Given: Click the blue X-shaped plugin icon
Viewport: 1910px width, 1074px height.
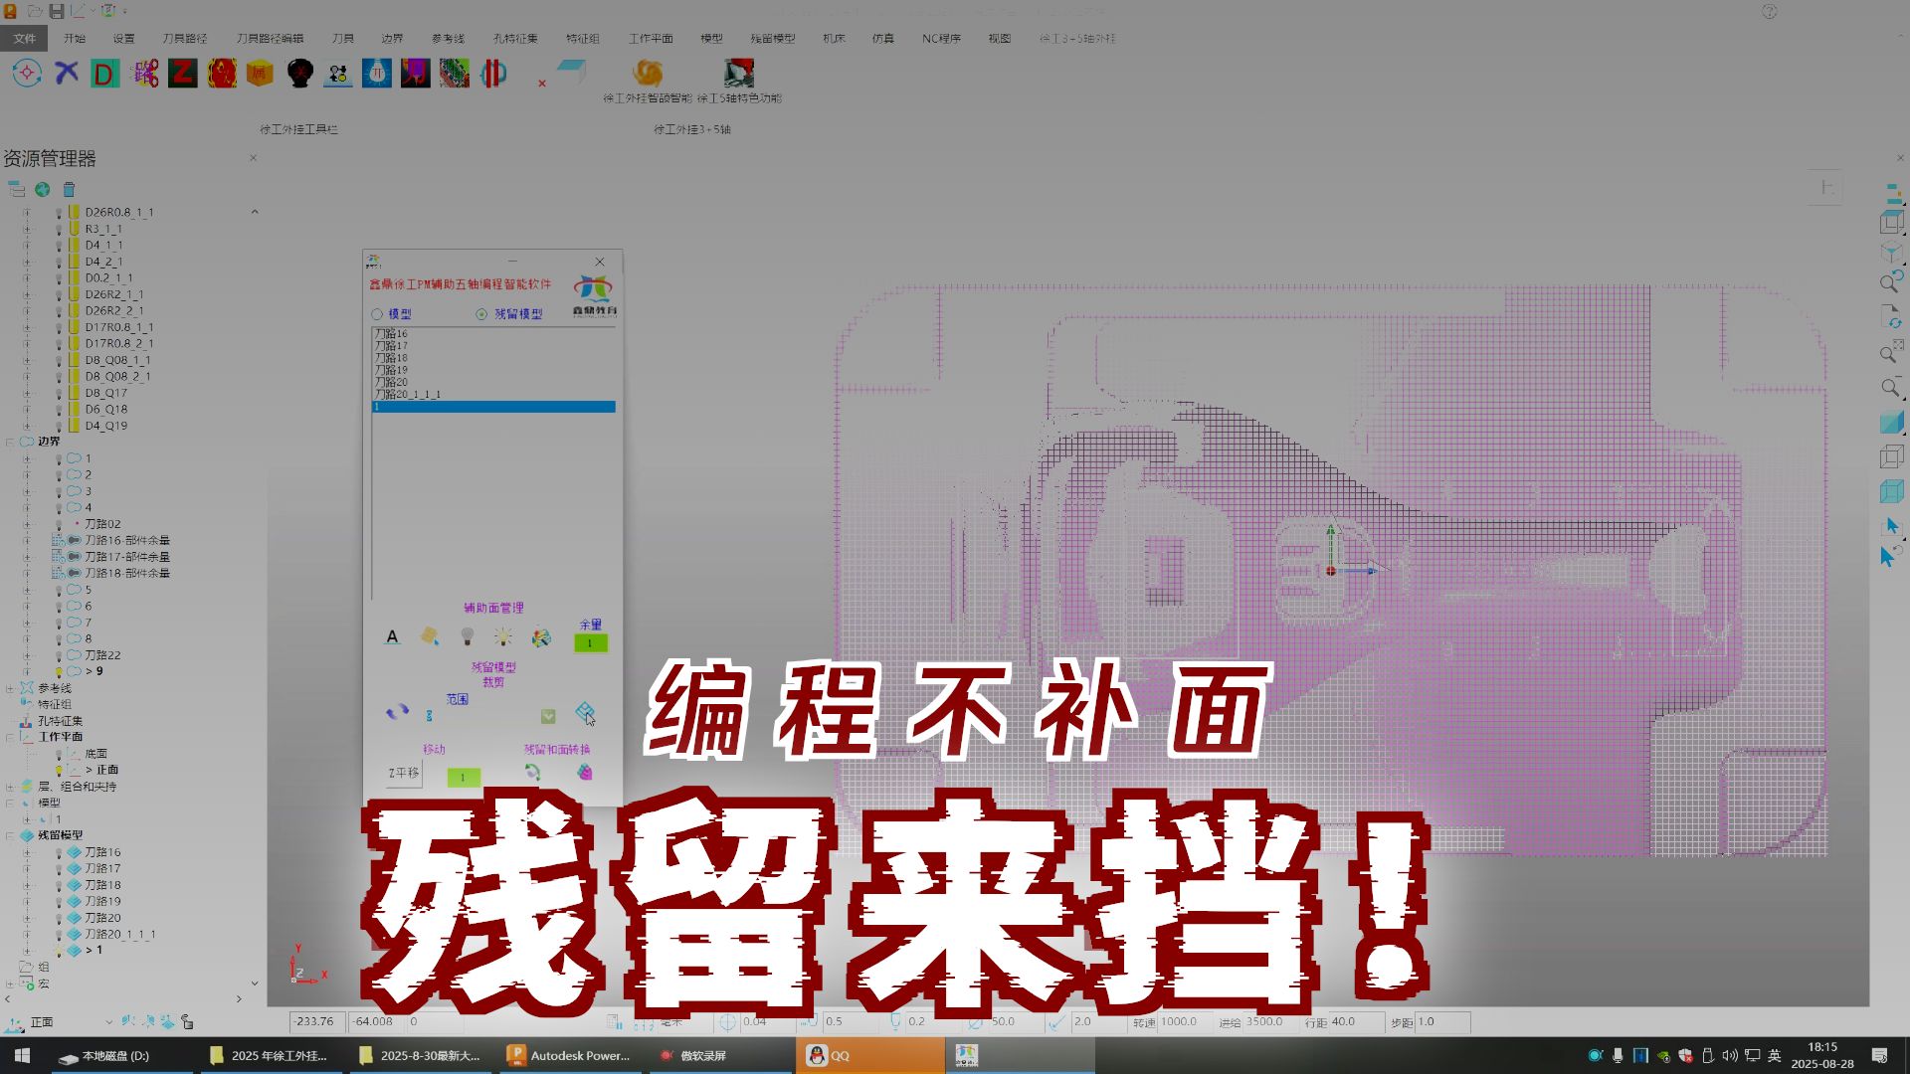Looking at the screenshot, I should (x=66, y=73).
